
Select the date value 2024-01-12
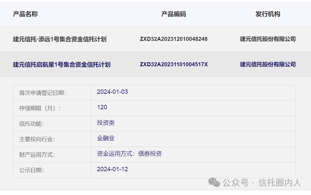pyautogui.click(x=112, y=169)
